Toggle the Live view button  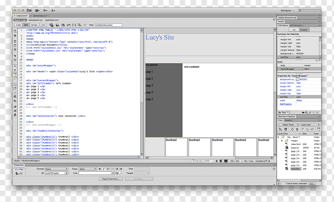[x=43, y=25]
